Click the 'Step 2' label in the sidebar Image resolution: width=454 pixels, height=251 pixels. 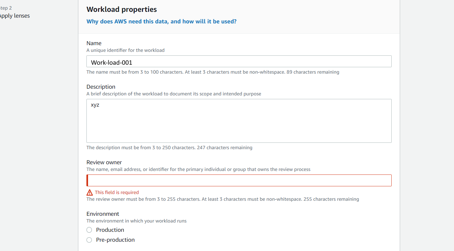[x=6, y=8]
